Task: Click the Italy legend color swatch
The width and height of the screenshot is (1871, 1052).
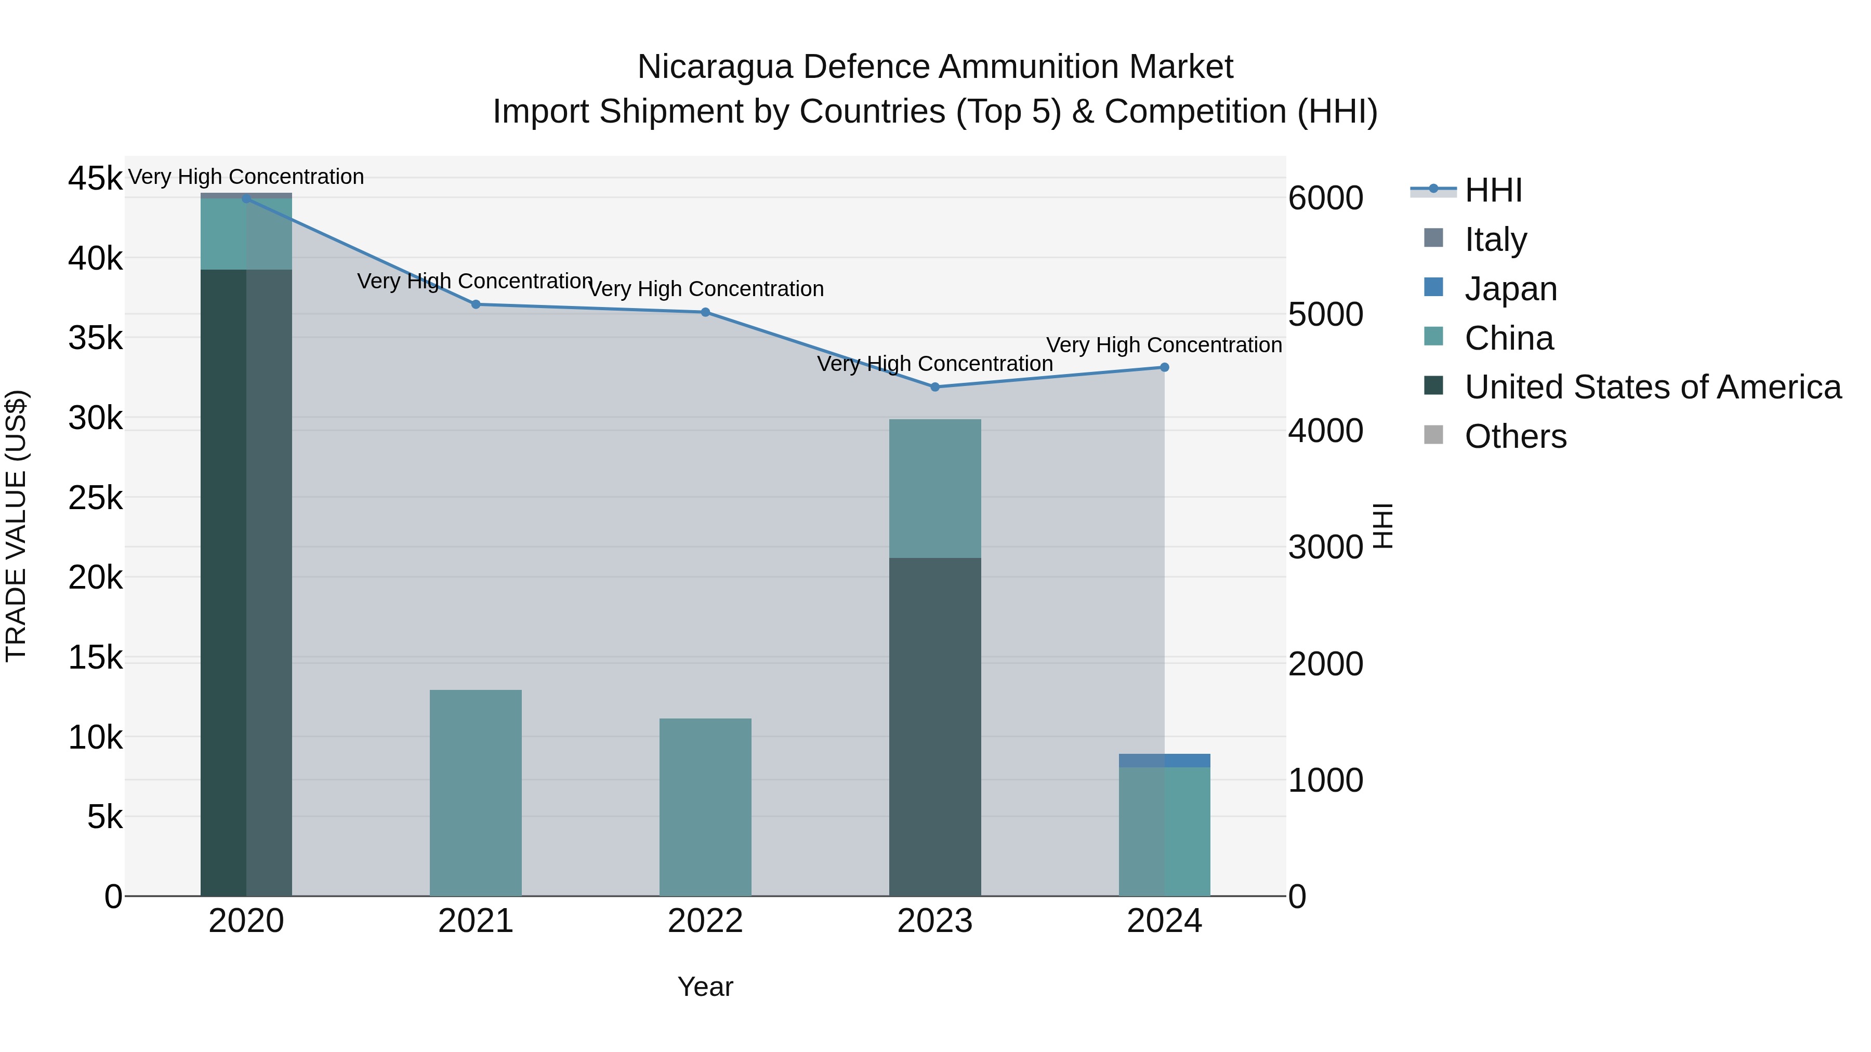Action: [1434, 237]
